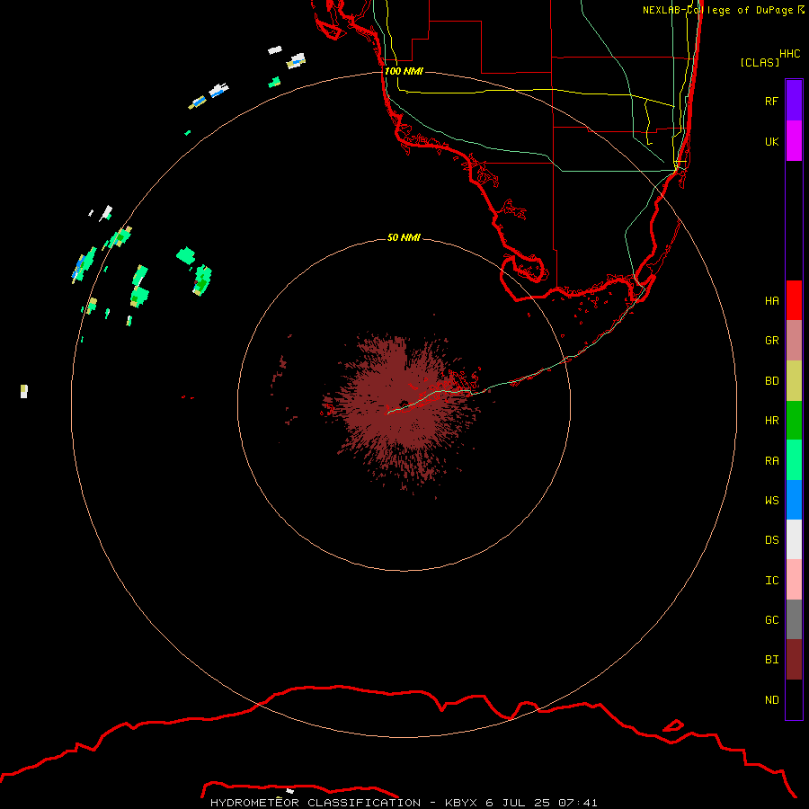Click the KBYX station identifier
The image size is (809, 809).
click(461, 803)
